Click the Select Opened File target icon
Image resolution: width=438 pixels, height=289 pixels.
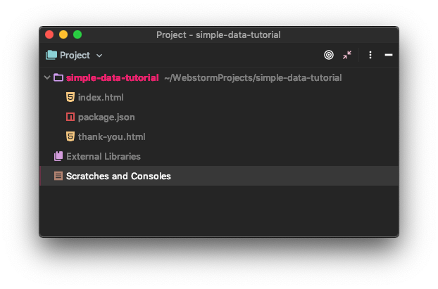pyautogui.click(x=329, y=55)
